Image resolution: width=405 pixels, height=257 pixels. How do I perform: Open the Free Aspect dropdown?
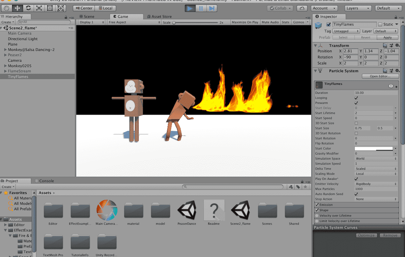point(134,22)
